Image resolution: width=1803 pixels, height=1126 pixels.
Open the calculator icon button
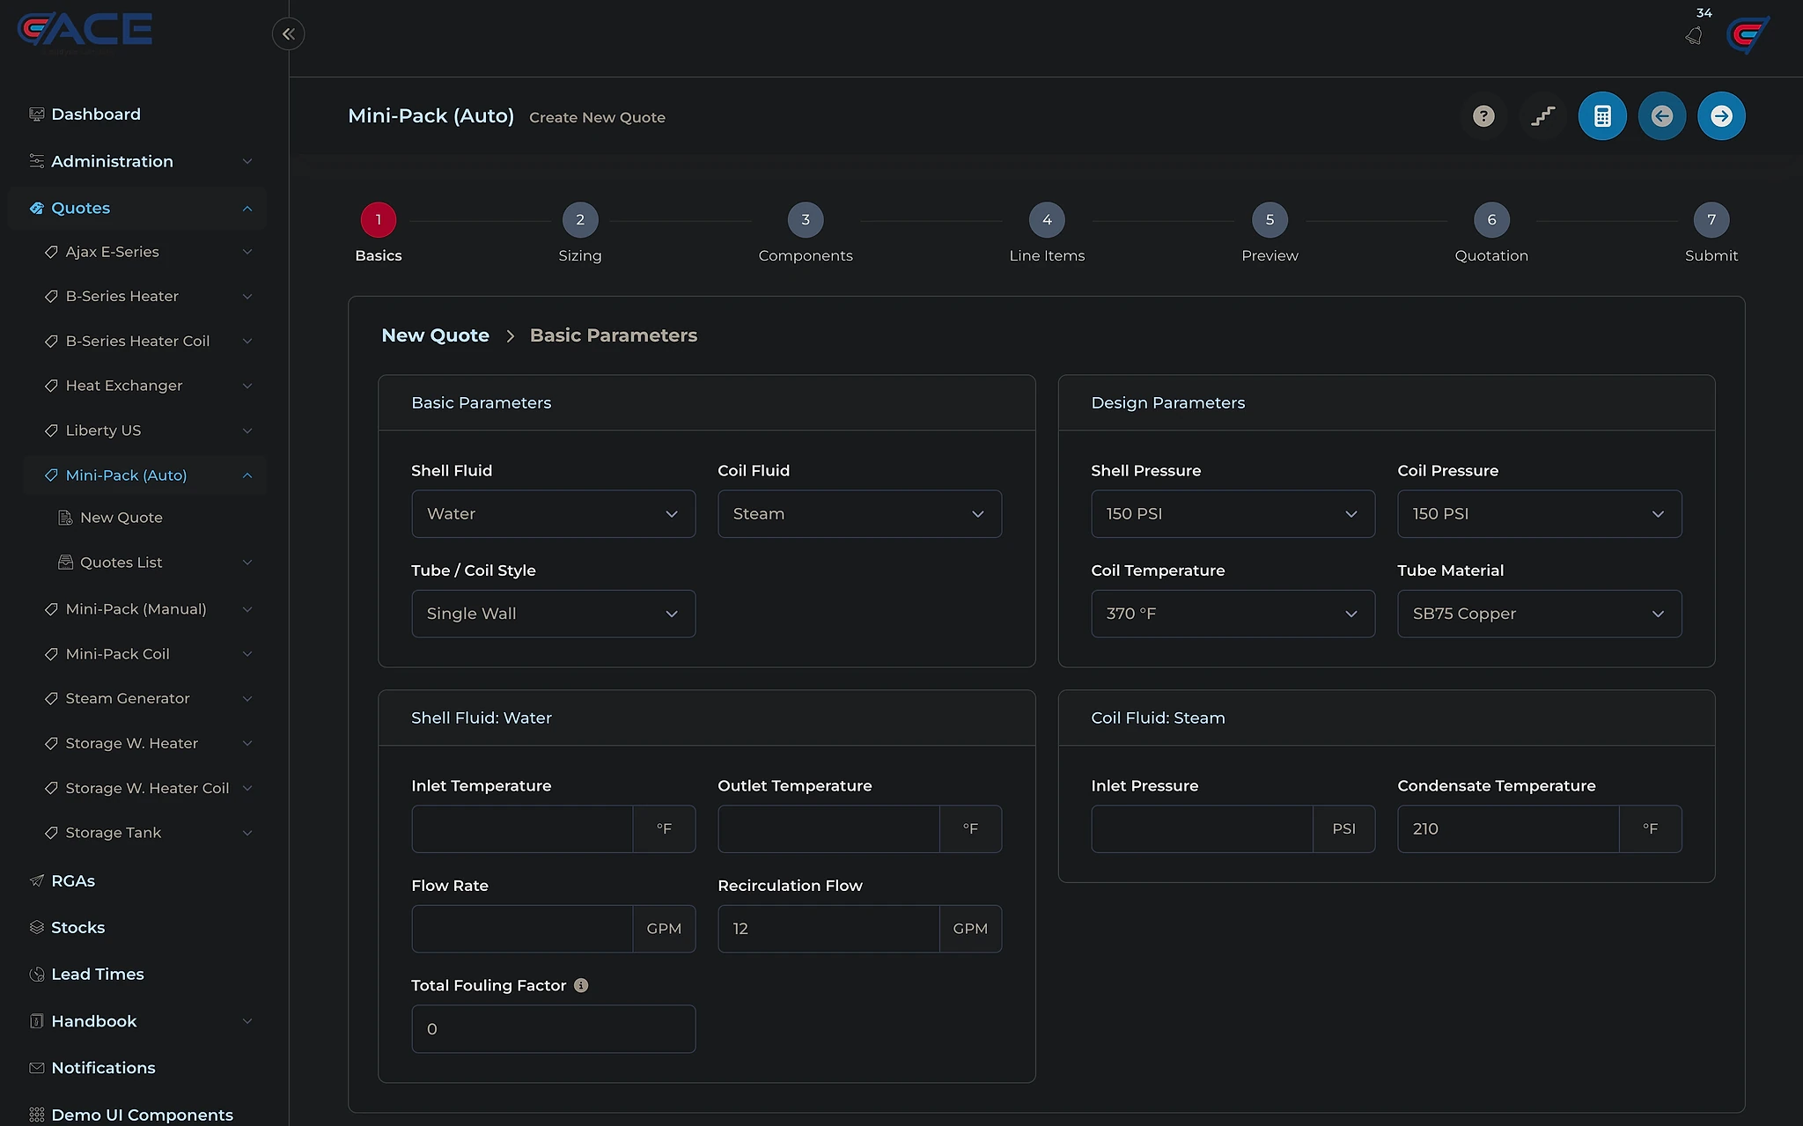1602,116
